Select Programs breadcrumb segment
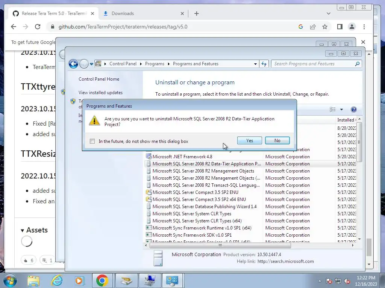385x288 pixels. 155,64
